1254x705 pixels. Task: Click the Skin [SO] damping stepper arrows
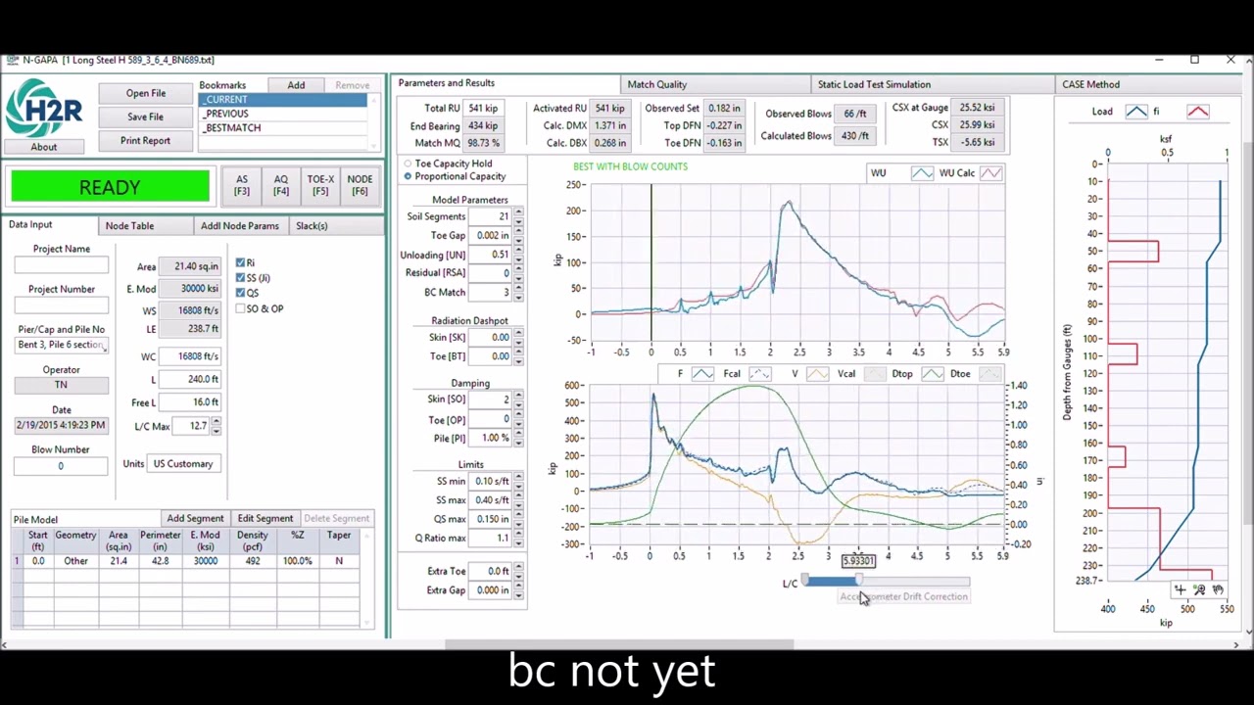518,399
